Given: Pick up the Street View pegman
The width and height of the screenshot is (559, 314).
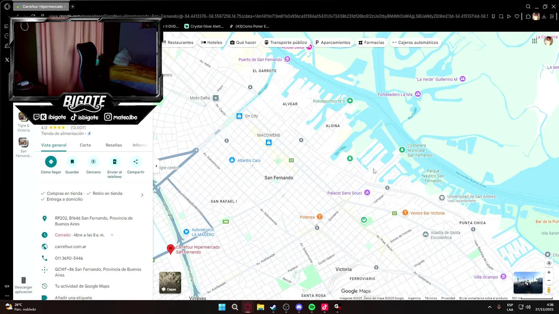Looking at the screenshot, I should click(x=549, y=290).
